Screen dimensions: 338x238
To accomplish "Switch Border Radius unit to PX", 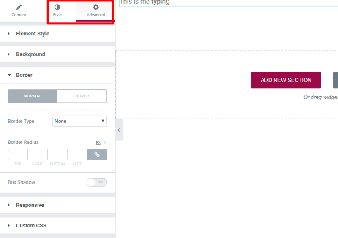I will pyautogui.click(x=98, y=143).
